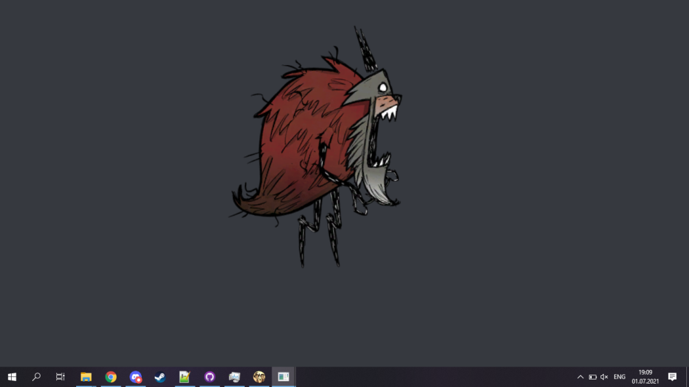Screen dimensions: 689x387
Task: Click the taskbar search magnifier
Action: [x=36, y=377]
